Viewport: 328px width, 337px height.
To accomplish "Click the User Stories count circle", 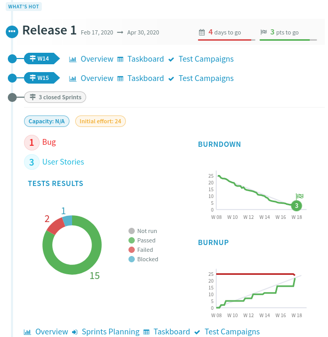I will coord(31,162).
